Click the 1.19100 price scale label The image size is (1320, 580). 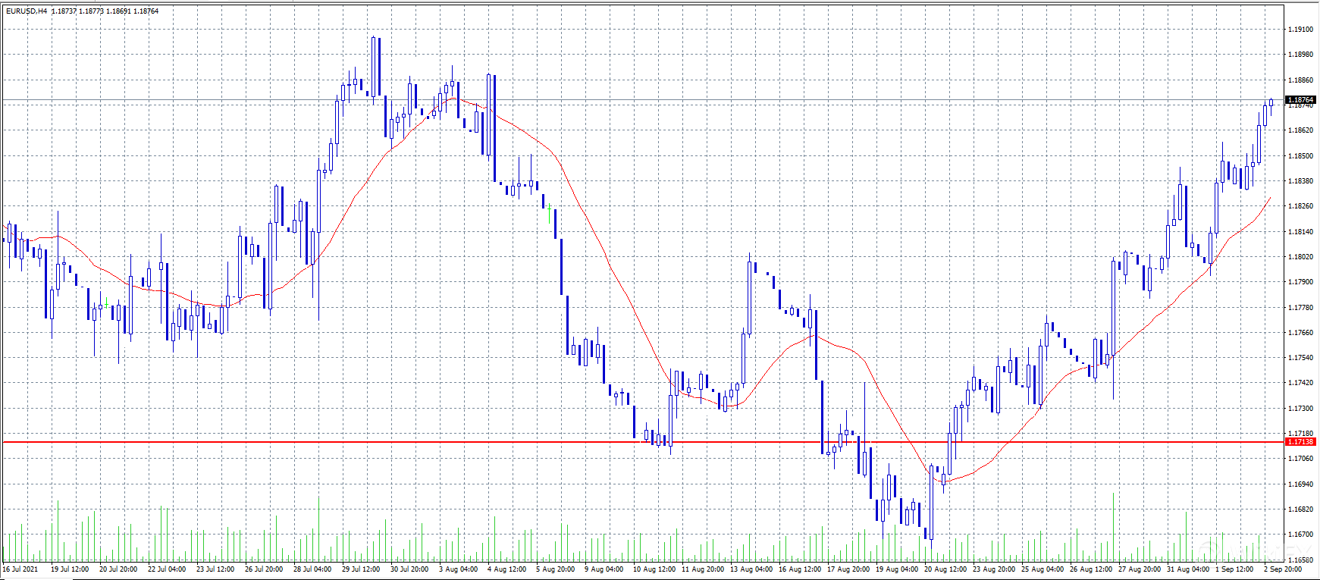[1300, 30]
